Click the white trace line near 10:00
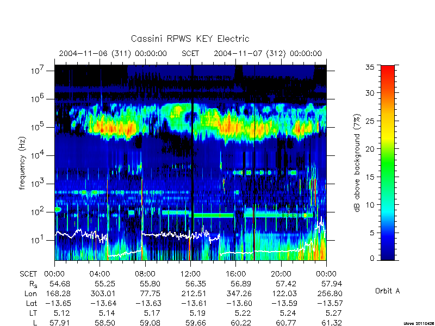 168,235
